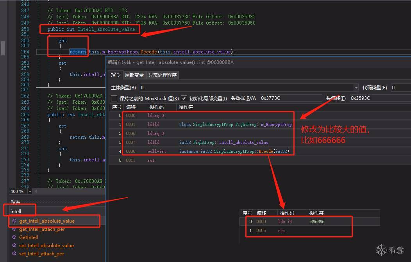Click the set_Intell_absolute_value method icon
The image size is (411, 262).
[x=14, y=246]
